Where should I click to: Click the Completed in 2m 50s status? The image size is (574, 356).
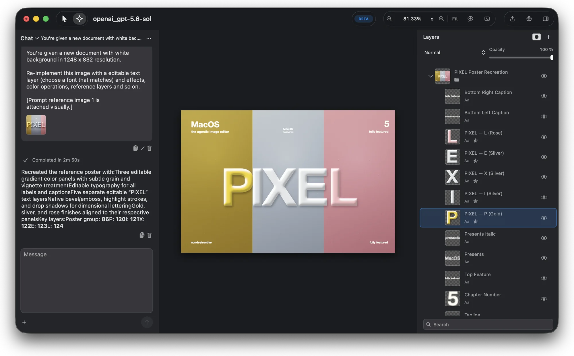56,160
